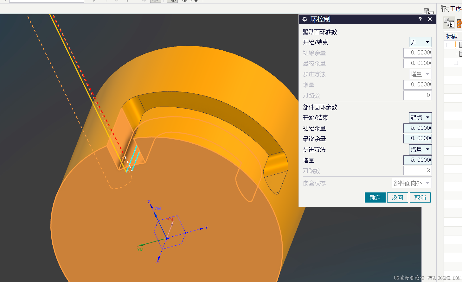Click the Y axis arrow of the WCS
This screenshot has width=462, height=282.
[202, 228]
